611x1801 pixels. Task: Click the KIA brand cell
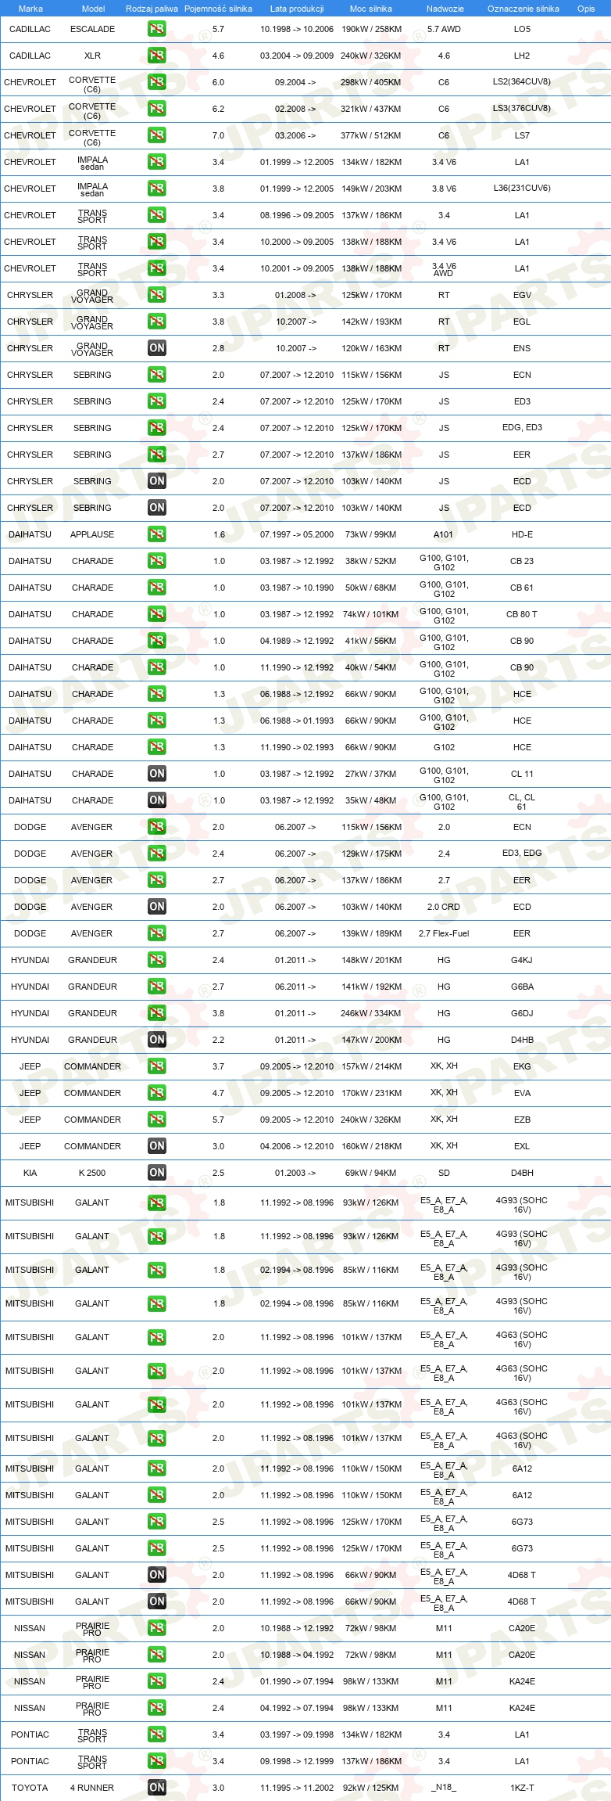click(x=30, y=1173)
